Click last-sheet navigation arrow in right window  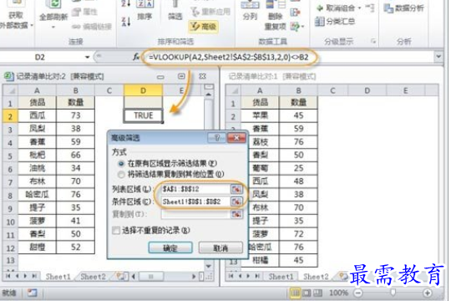pos(257,276)
